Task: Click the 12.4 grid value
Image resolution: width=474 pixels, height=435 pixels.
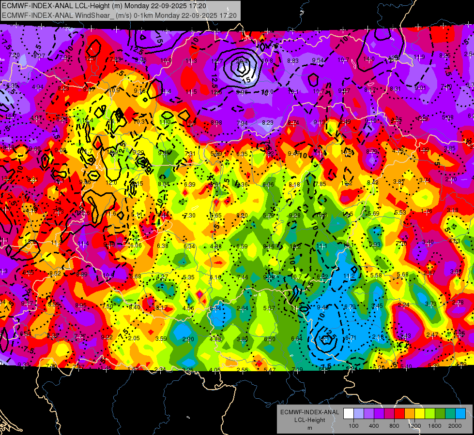Action: tap(88, 120)
